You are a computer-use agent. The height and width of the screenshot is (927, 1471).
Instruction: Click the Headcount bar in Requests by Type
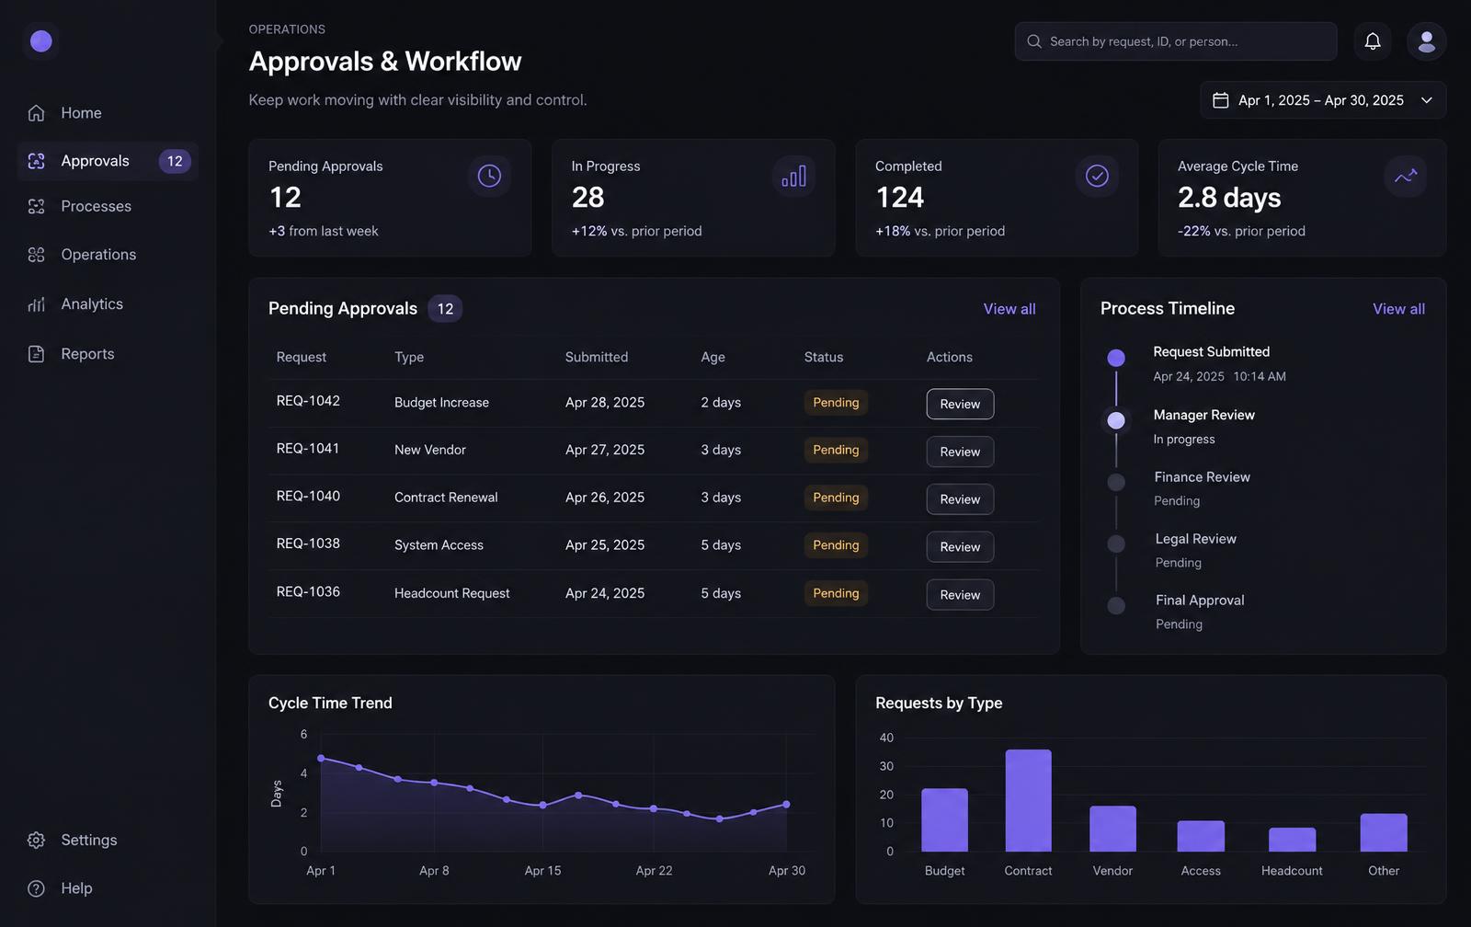[x=1292, y=840]
